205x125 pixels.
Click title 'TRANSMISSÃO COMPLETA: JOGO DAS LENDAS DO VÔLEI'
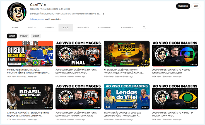[122, 114]
